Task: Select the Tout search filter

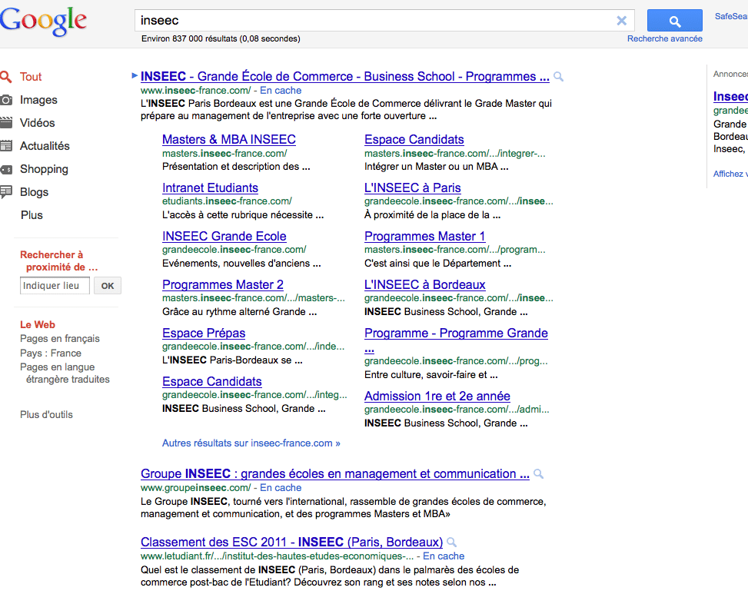Action: tap(31, 77)
